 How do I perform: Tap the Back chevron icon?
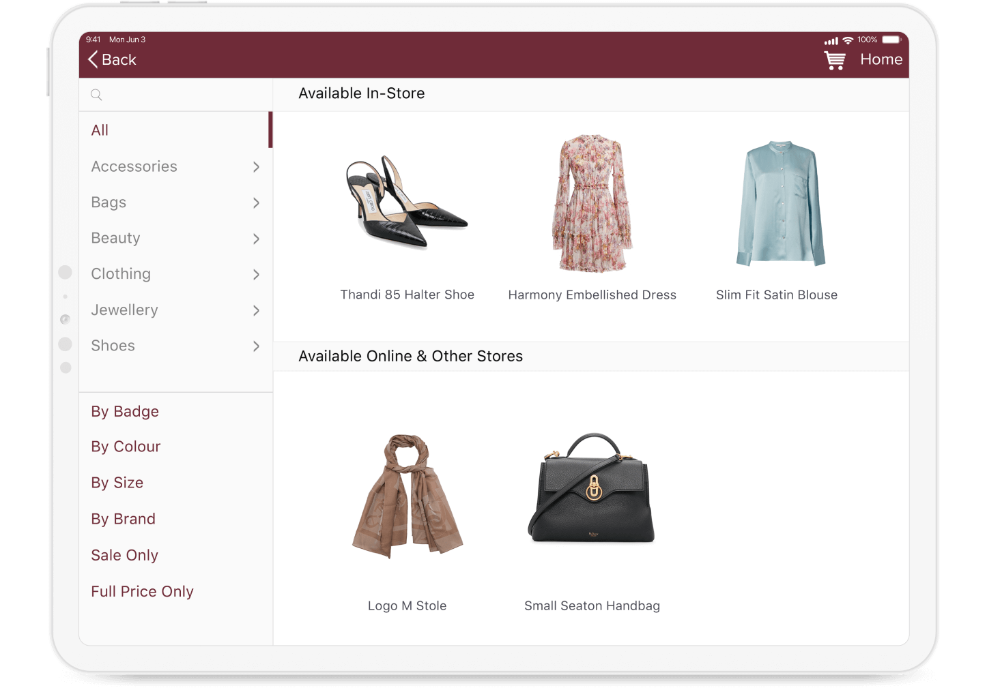coord(93,59)
